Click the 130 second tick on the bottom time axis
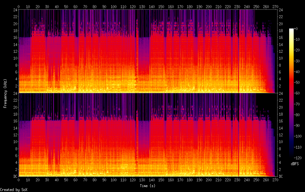The image size is (305, 192). pos(142,179)
